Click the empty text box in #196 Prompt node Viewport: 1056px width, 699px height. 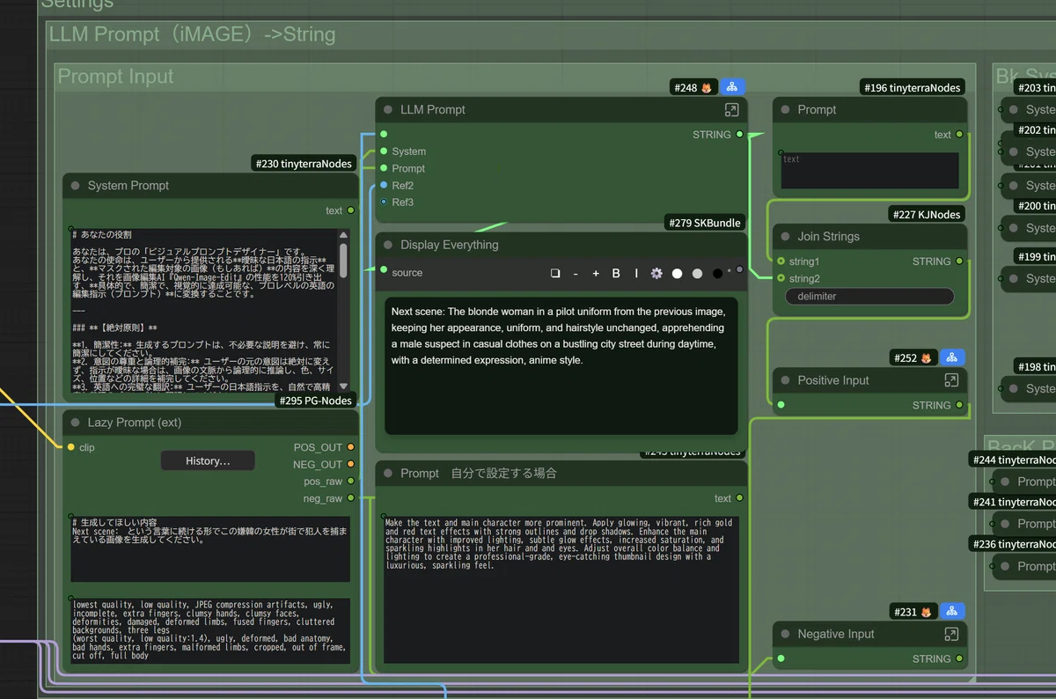click(869, 170)
